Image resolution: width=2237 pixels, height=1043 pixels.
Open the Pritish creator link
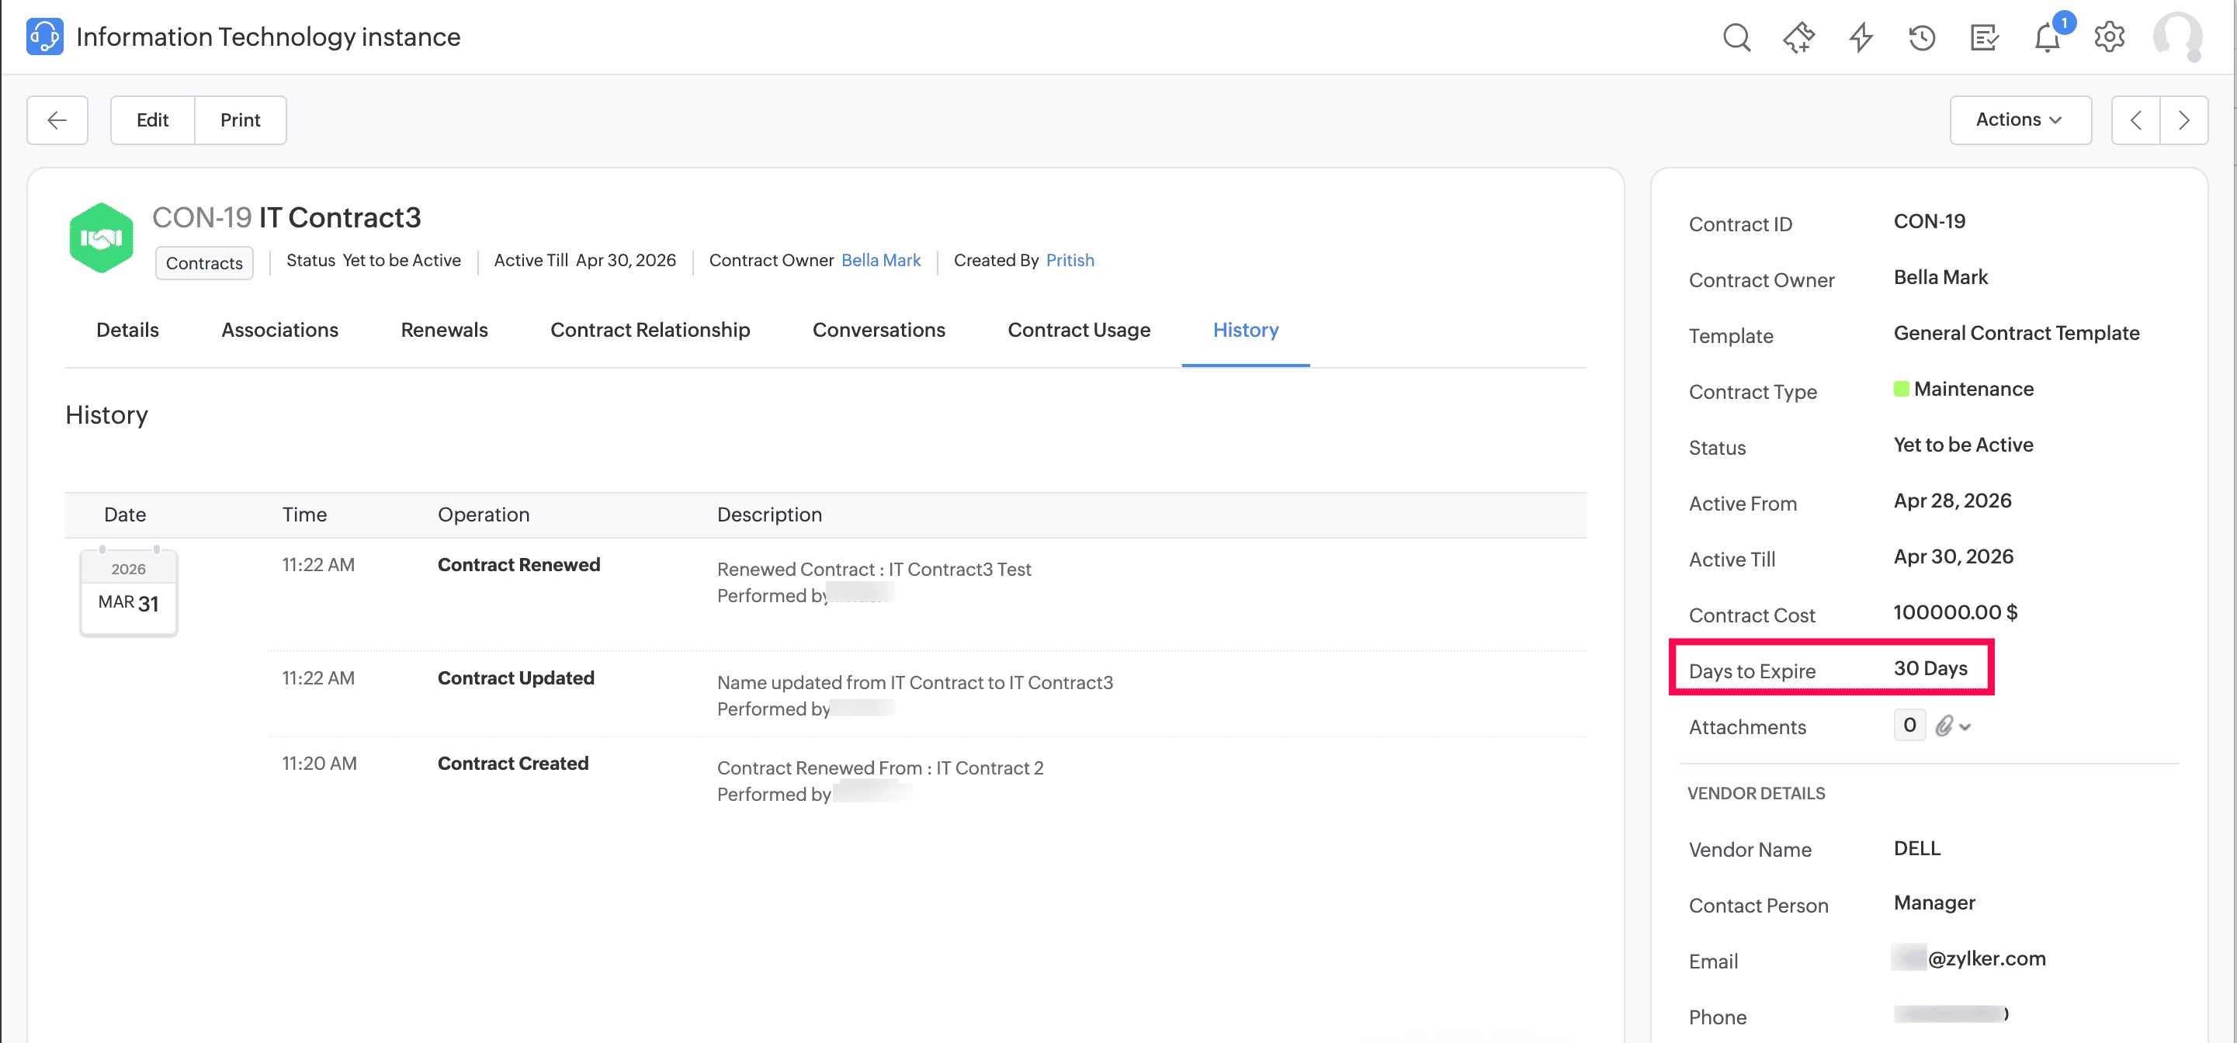[x=1070, y=261]
